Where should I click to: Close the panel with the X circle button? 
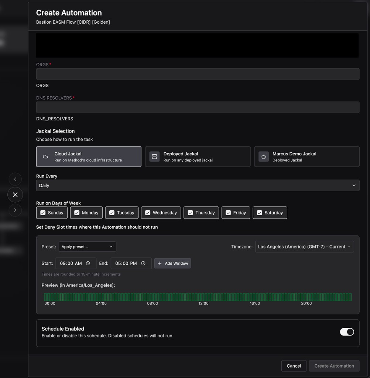15,195
